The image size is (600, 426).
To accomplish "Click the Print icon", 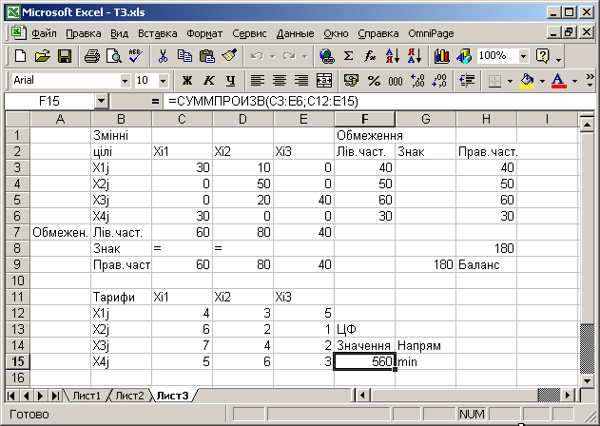I will [x=92, y=56].
